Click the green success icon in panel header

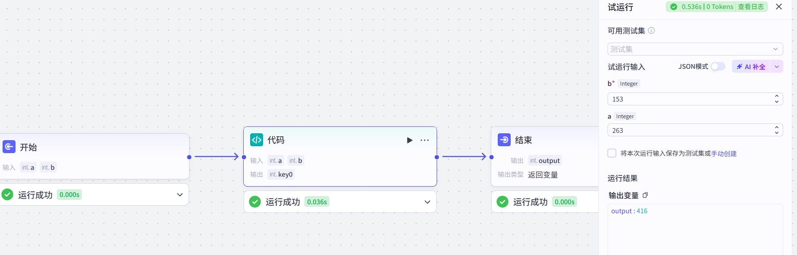(x=674, y=6)
